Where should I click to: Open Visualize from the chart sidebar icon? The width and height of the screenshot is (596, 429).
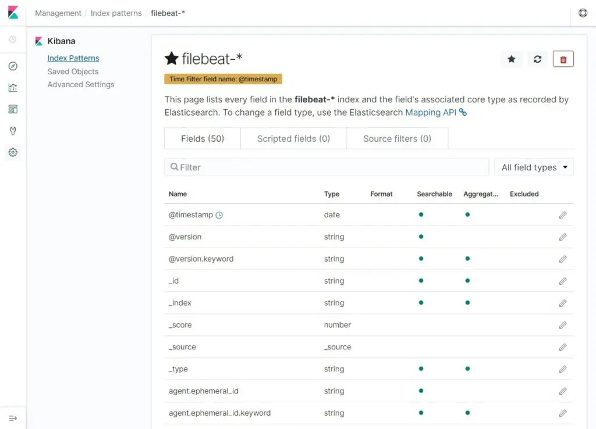click(13, 88)
